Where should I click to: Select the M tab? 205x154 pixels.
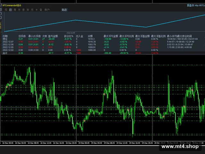point(37,10)
